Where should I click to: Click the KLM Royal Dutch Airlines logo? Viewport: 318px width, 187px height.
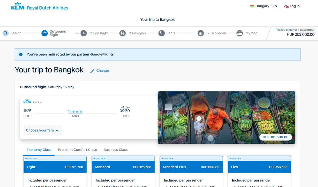[40, 6]
